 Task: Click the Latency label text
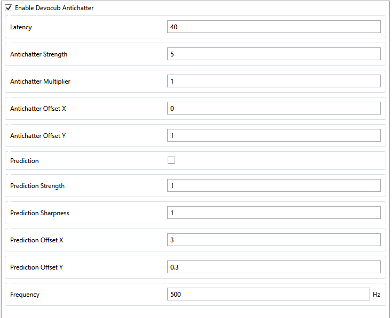(21, 27)
